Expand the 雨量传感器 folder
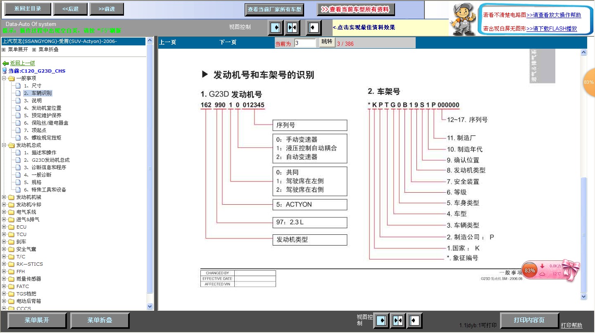The image size is (595, 333). pyautogui.click(x=4, y=279)
